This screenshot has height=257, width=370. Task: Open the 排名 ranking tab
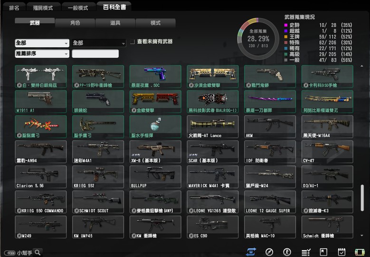pyautogui.click(x=15, y=8)
